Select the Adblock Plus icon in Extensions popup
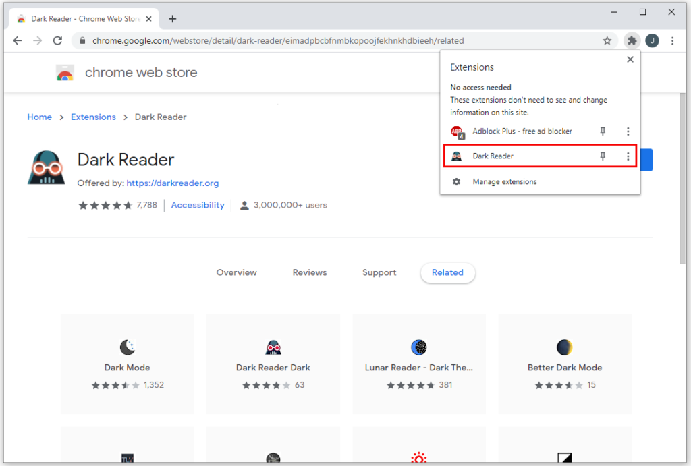 [x=457, y=131]
